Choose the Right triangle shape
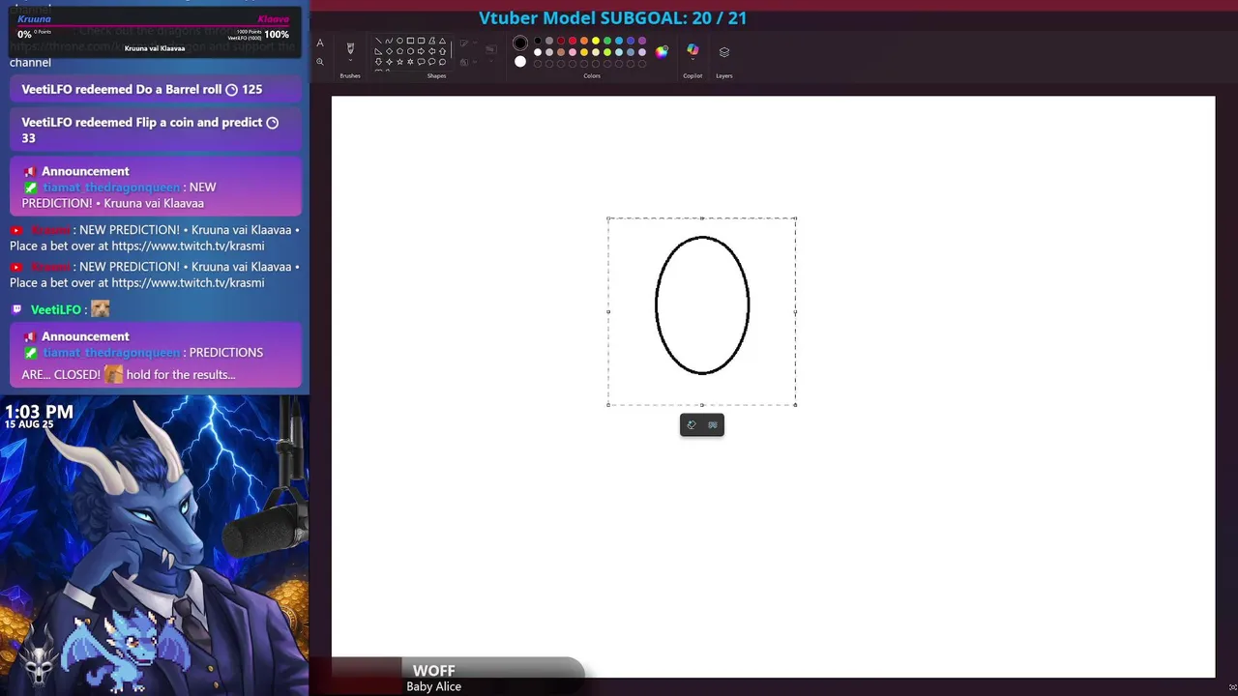 coord(378,51)
